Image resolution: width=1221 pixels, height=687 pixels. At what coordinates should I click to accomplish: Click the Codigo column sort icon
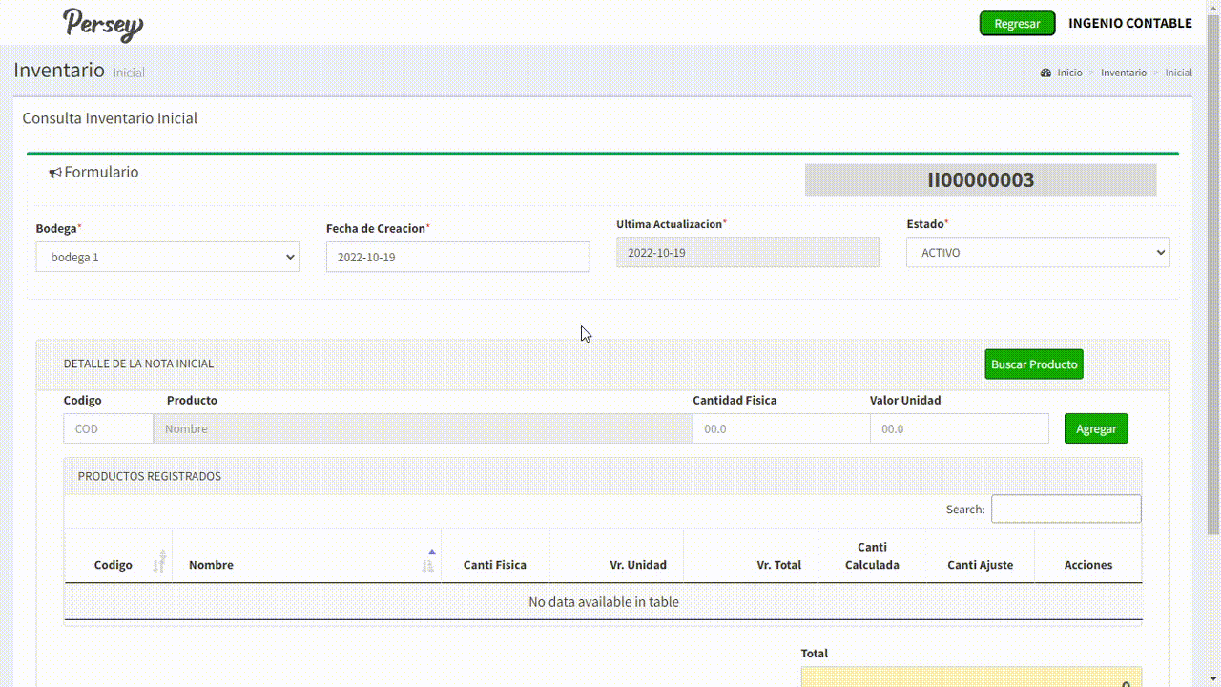pyautogui.click(x=160, y=563)
